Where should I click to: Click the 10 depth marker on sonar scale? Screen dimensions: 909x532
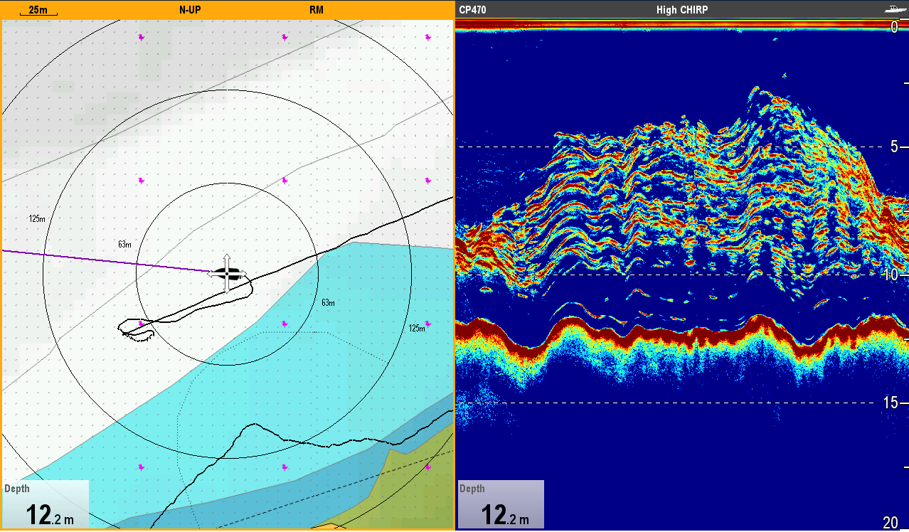coord(891,275)
